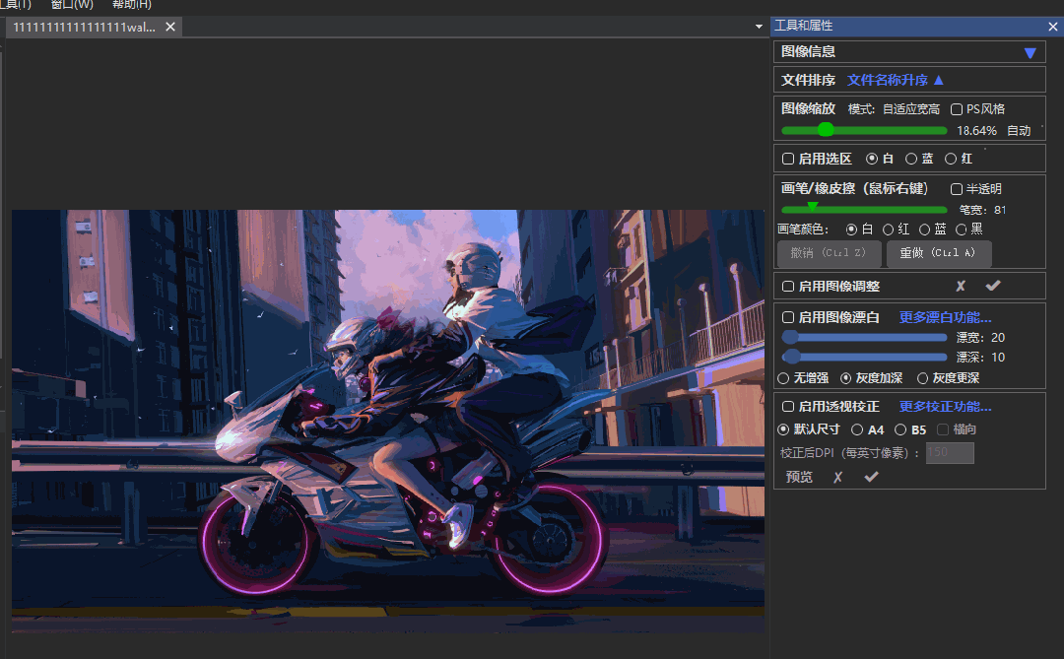Open the 帮助(H) menu
Image resolution: width=1064 pixels, height=659 pixels.
[132, 5]
